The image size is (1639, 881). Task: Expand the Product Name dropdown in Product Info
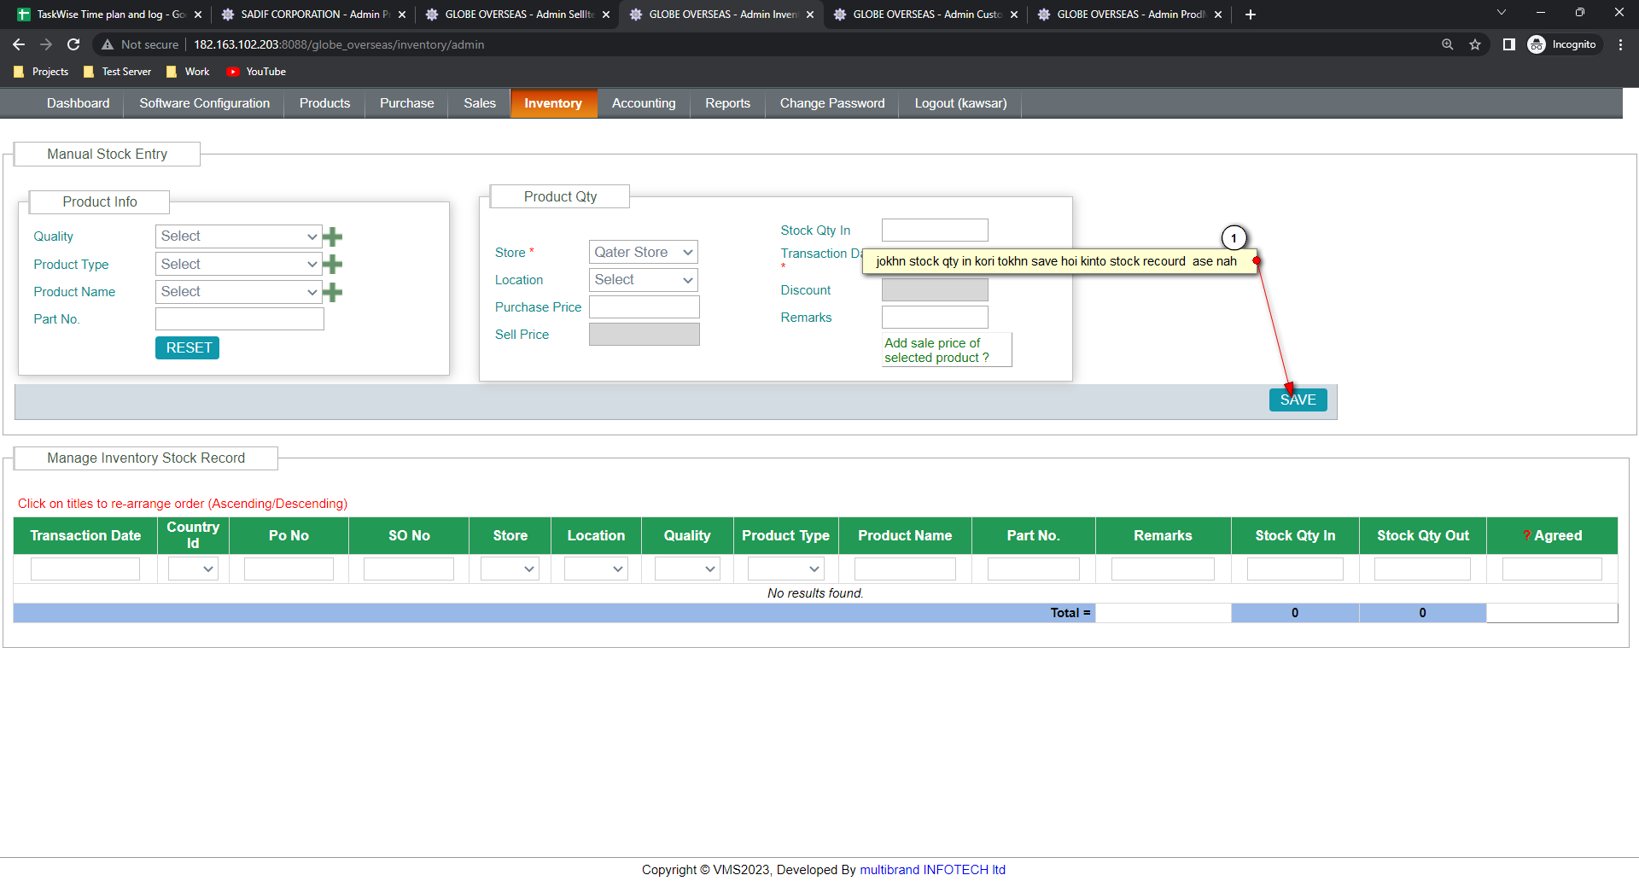(238, 292)
